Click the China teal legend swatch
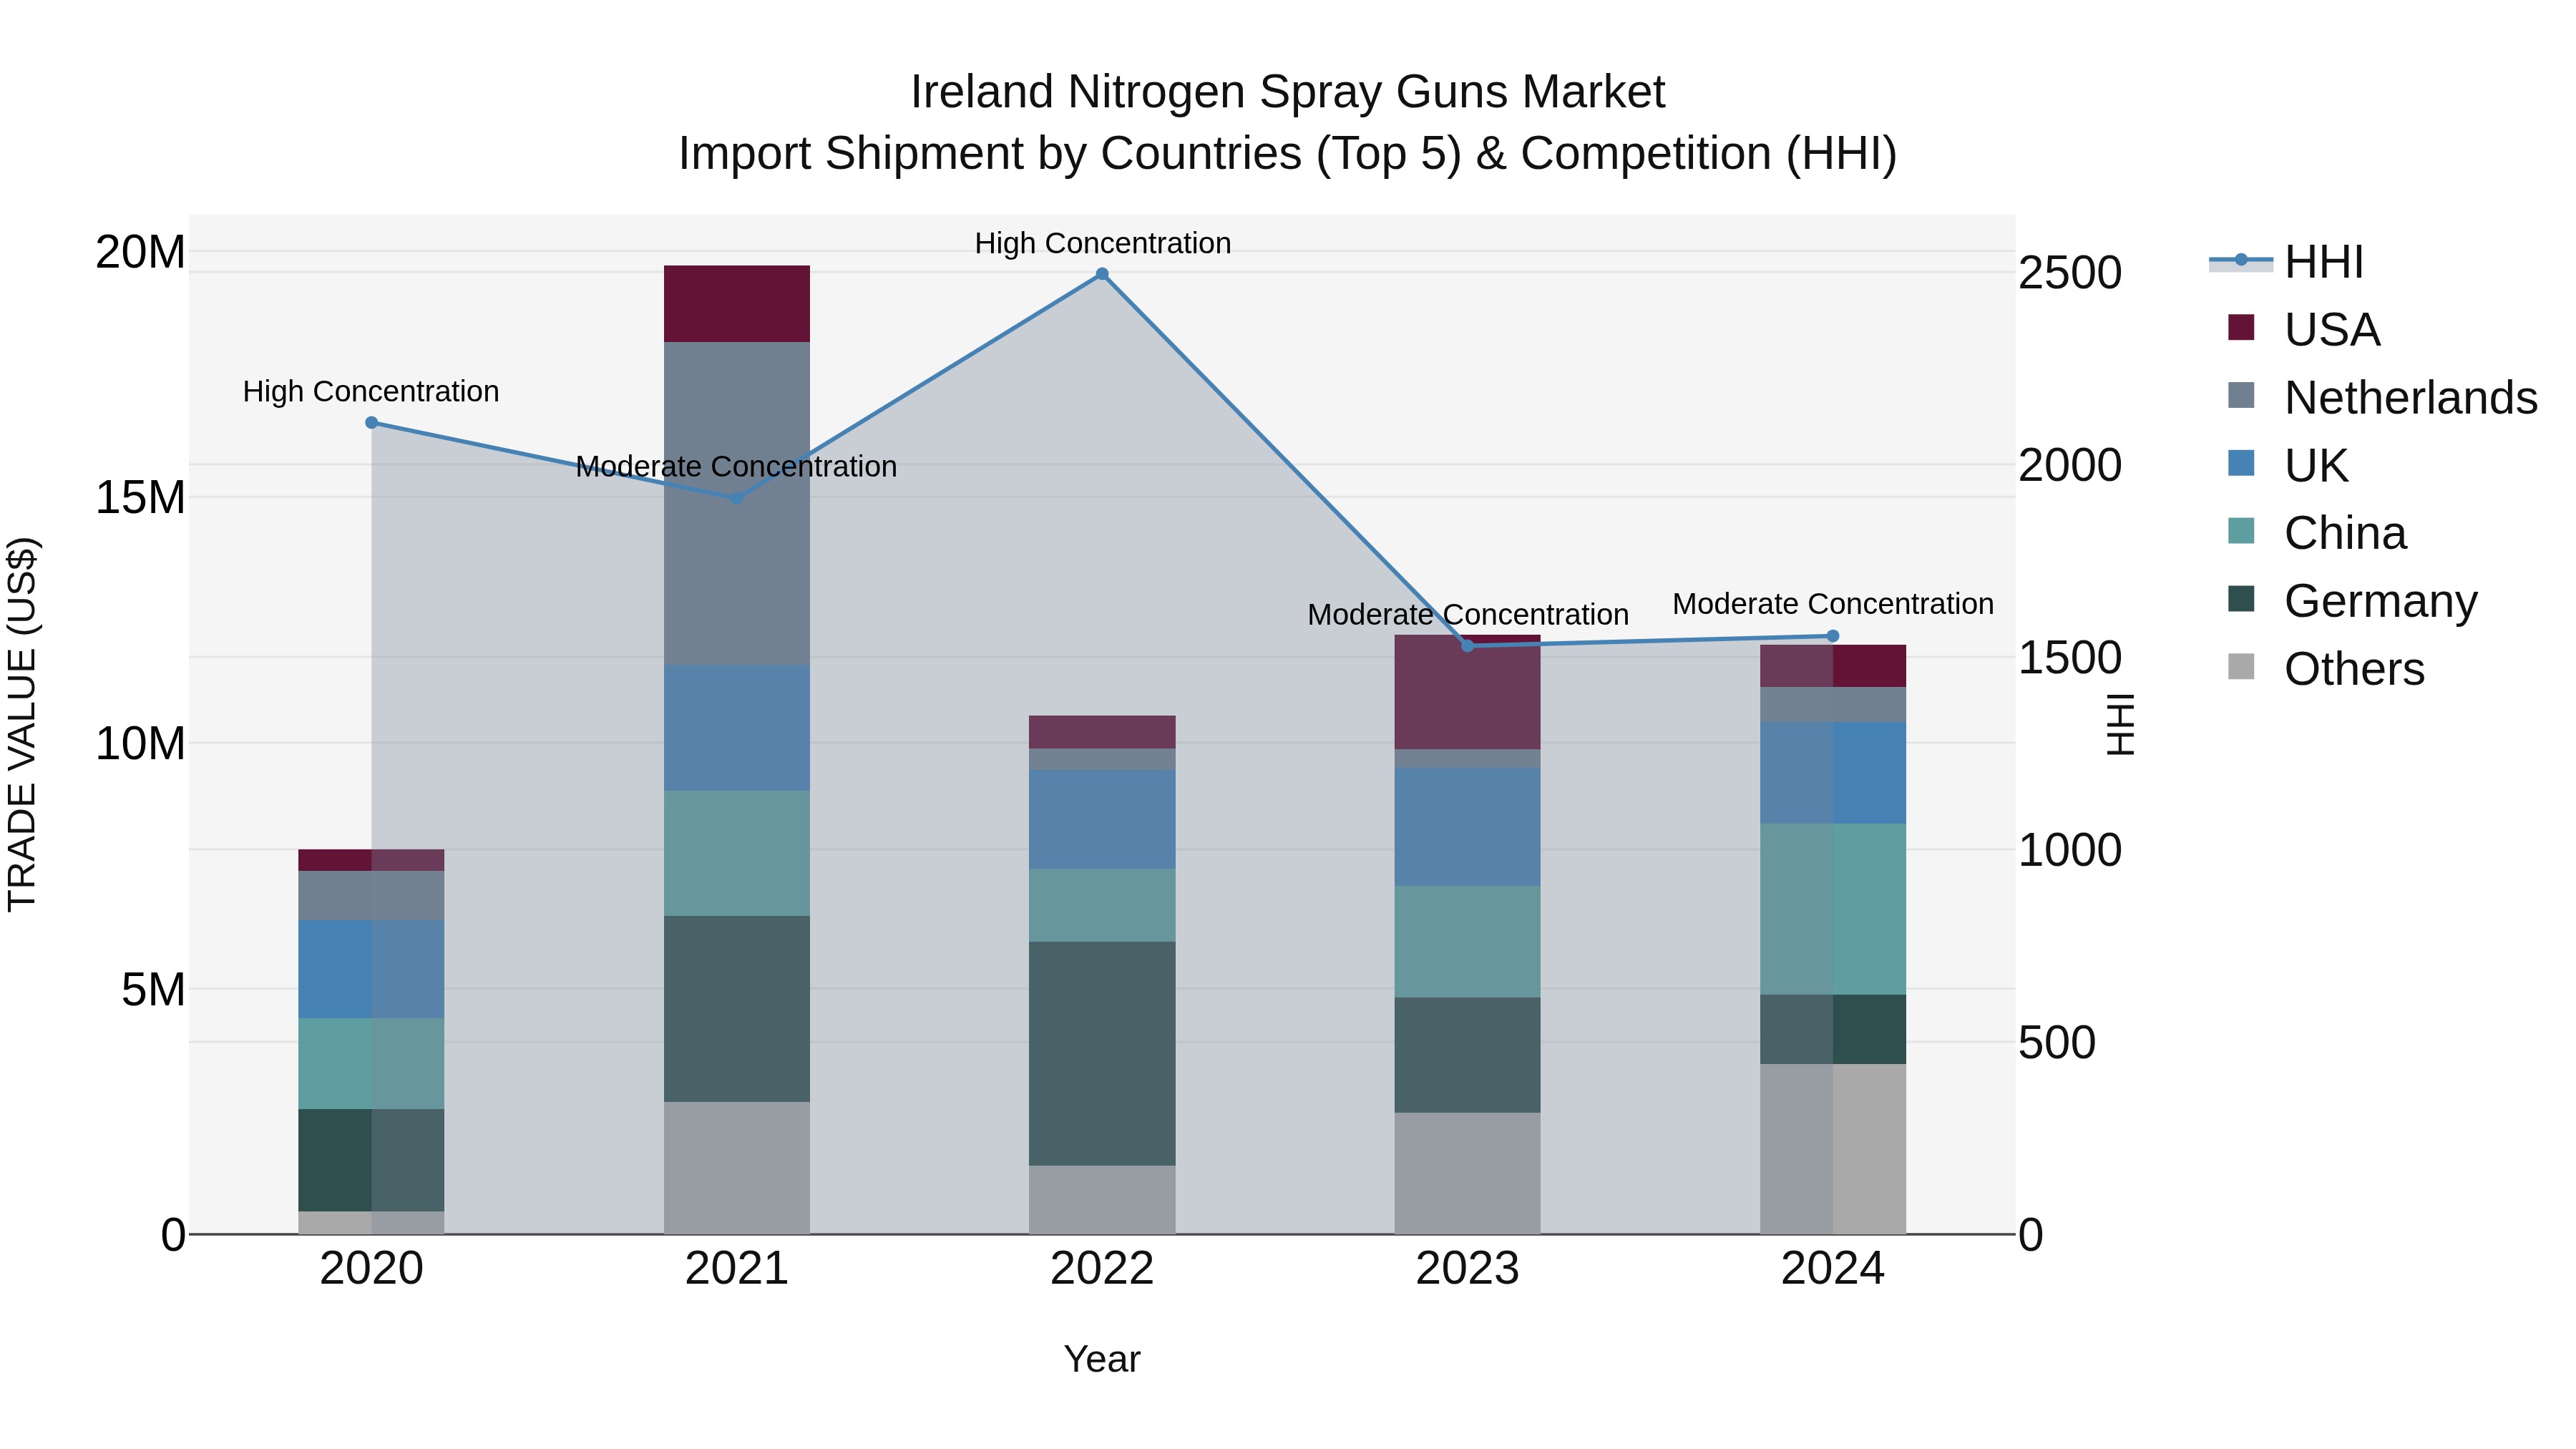Screen dimensions: 2576x1449 (x=2241, y=530)
